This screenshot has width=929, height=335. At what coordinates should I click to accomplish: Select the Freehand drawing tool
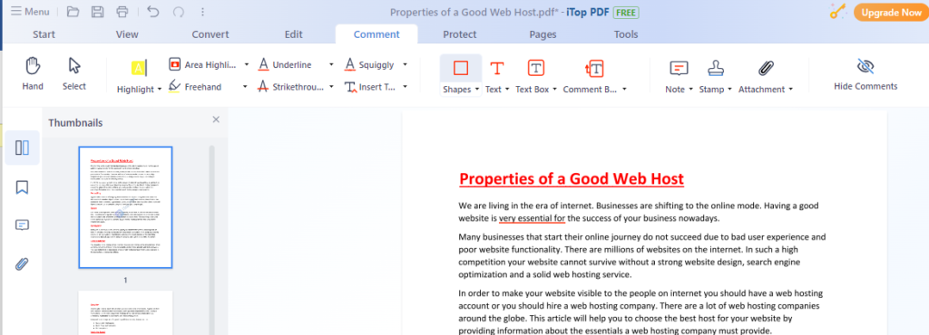click(194, 87)
